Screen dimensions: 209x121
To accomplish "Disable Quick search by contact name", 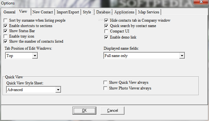I will point(106,26).
